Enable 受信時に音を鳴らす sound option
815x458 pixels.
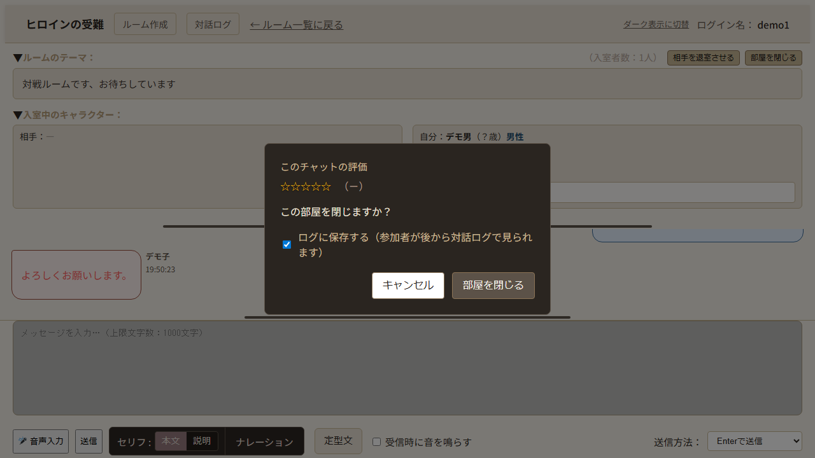[376, 441]
